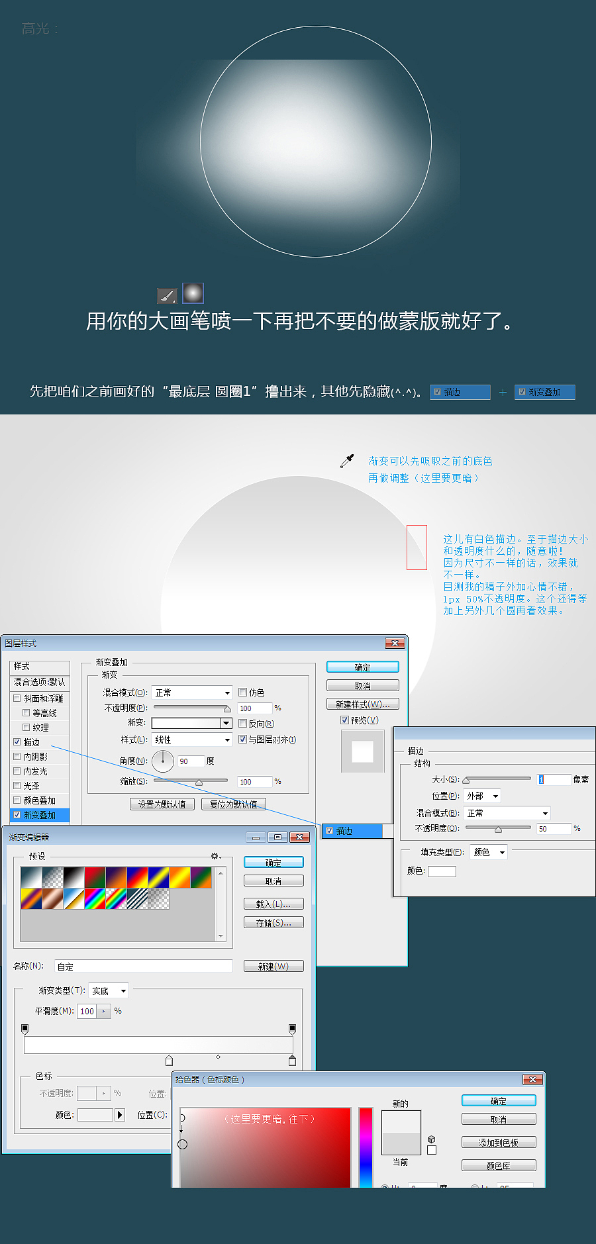
Task: Open gradient overlay 混合模式 dropdown
Action: coord(192,693)
